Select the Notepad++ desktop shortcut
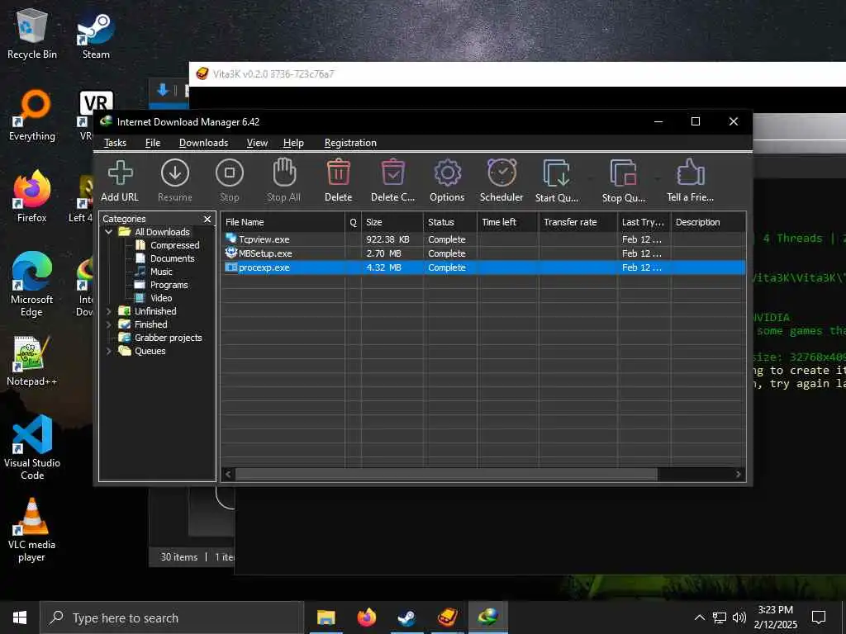 click(x=32, y=362)
